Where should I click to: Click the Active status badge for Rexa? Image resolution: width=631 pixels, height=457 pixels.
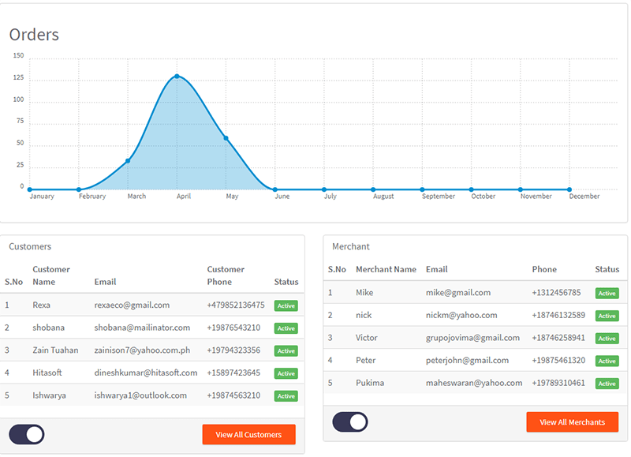[x=286, y=305]
